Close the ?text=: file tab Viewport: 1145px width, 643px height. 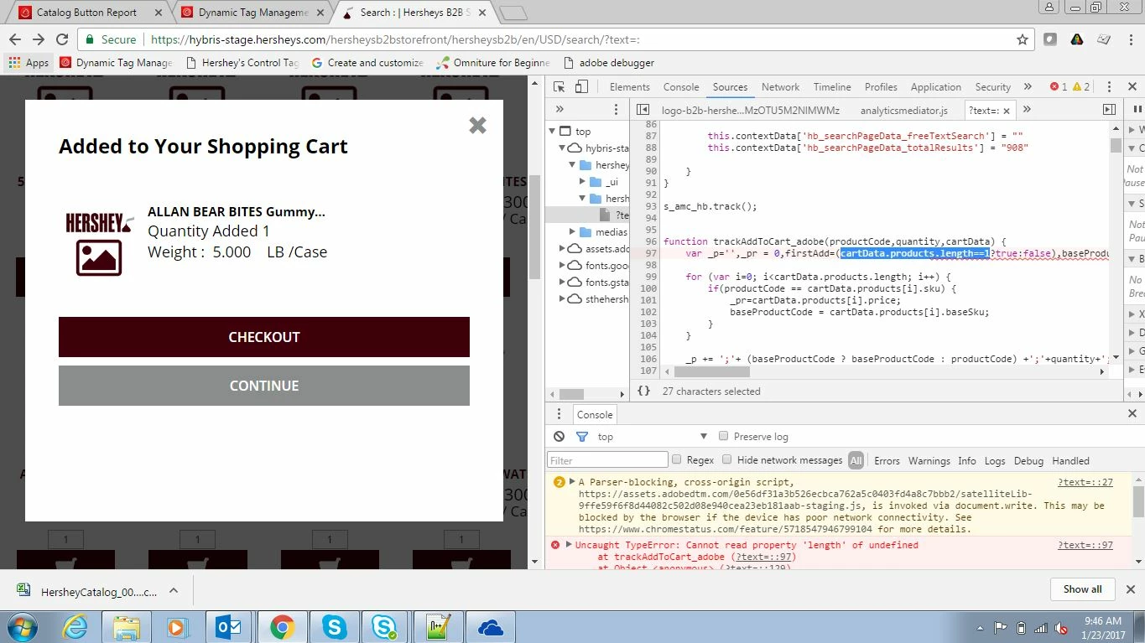pyautogui.click(x=1007, y=111)
